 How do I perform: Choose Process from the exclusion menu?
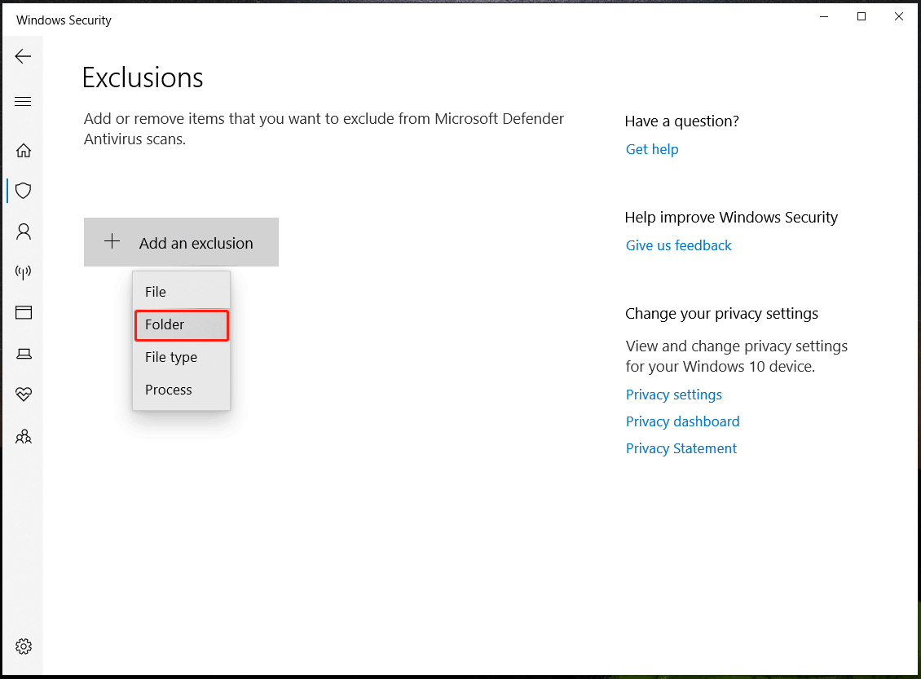pos(182,390)
